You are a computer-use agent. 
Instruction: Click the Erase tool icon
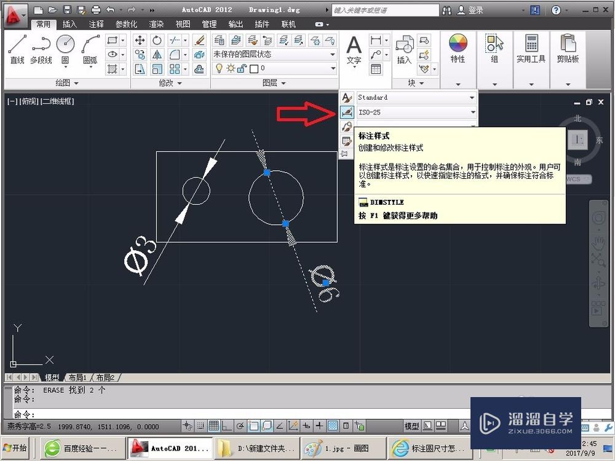(199, 40)
